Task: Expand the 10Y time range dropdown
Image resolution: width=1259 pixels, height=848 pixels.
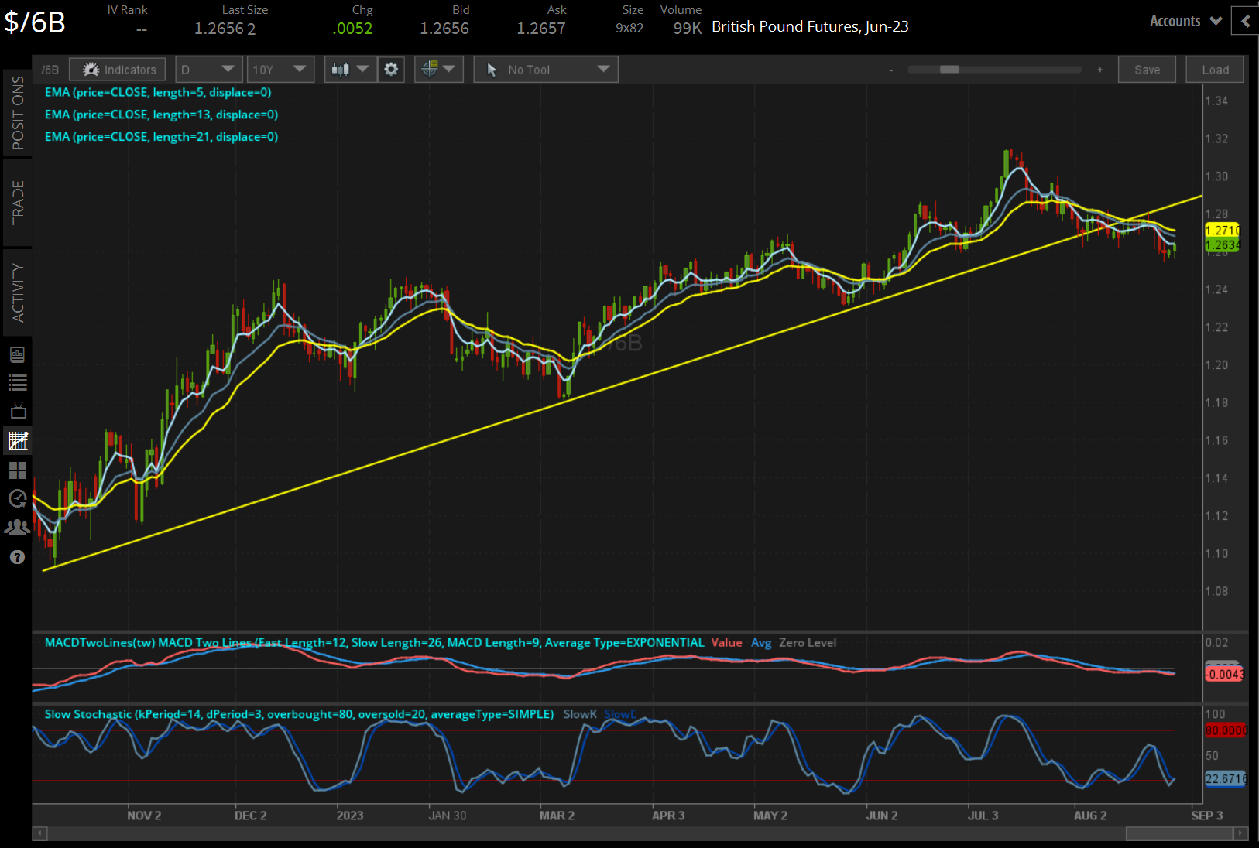Action: [x=280, y=69]
